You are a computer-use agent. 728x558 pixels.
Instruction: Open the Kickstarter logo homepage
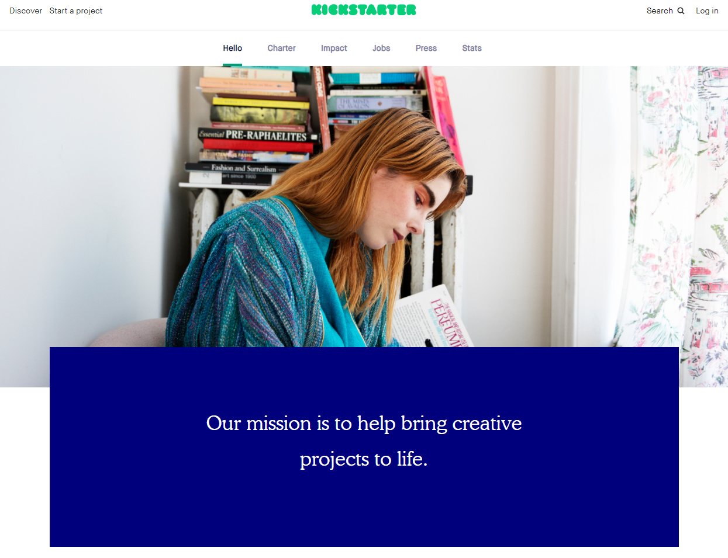pyautogui.click(x=364, y=10)
